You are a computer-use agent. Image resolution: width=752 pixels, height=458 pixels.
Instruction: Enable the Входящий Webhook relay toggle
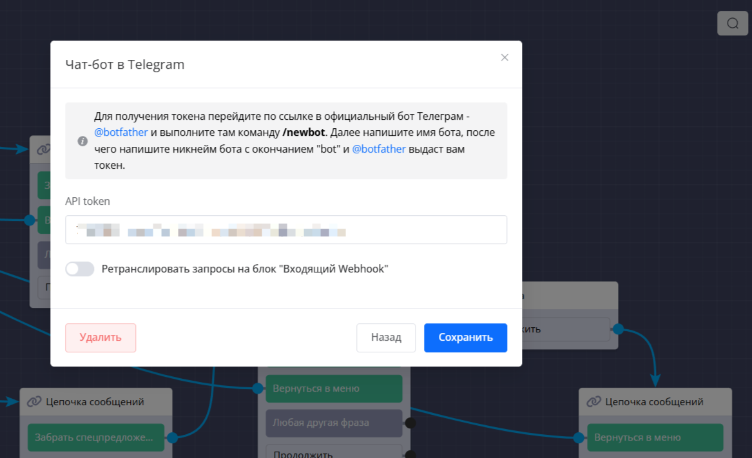(x=80, y=269)
